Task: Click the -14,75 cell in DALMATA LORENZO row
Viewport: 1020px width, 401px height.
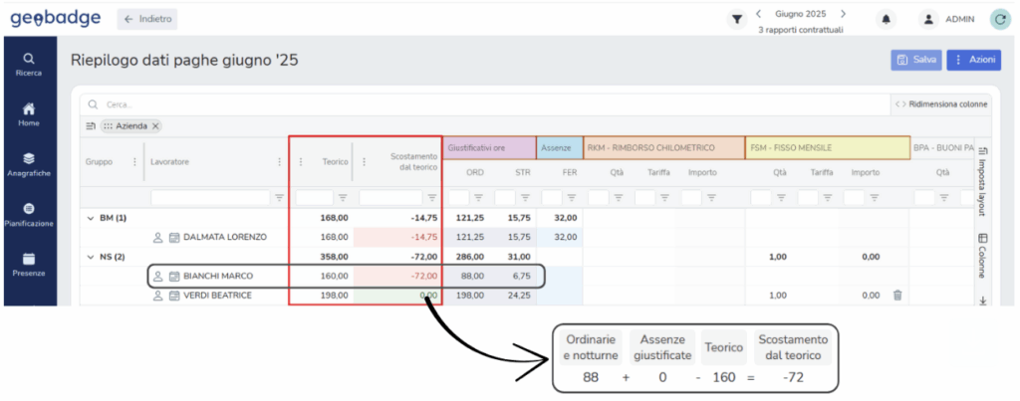Action: point(397,238)
